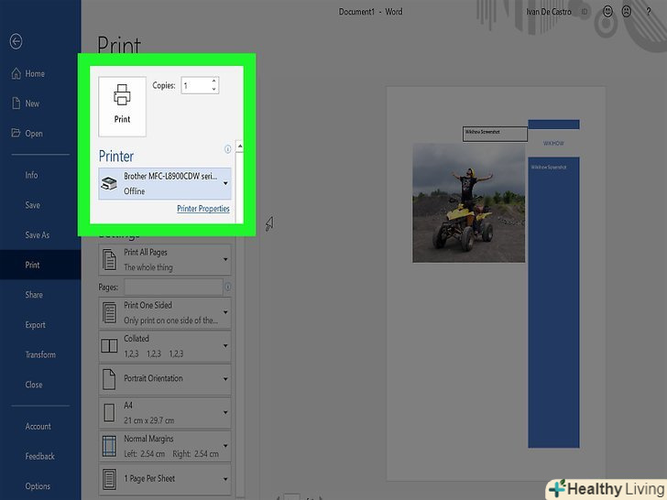The image size is (667, 500).
Task: Click the Wikihow Screenshot text box in preview
Action: (495, 134)
